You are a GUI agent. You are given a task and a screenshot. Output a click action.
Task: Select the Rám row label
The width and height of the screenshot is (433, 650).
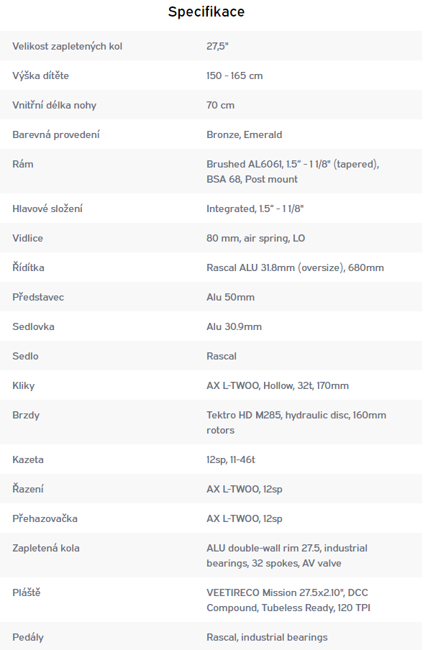coord(23,164)
